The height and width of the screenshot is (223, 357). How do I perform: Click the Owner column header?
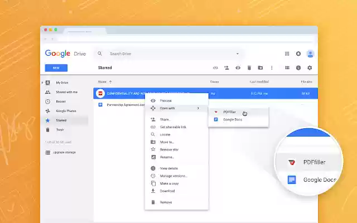(x=214, y=82)
